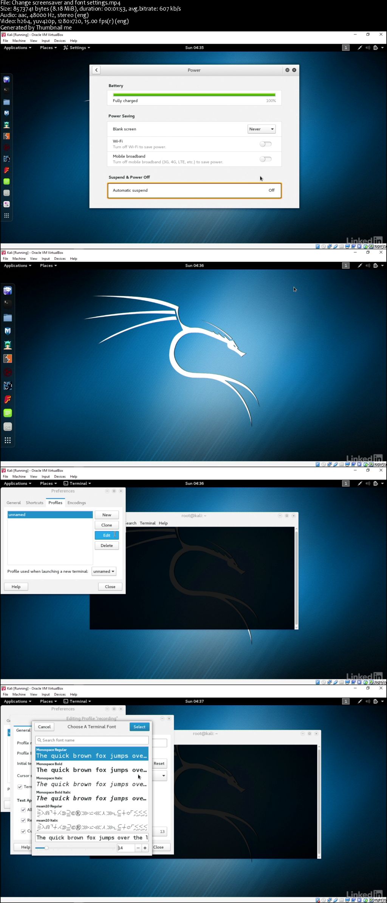Viewport: 387px width, 903px height.
Task: Open Leafpad green icon beside the Power dialog
Action: point(6,181)
